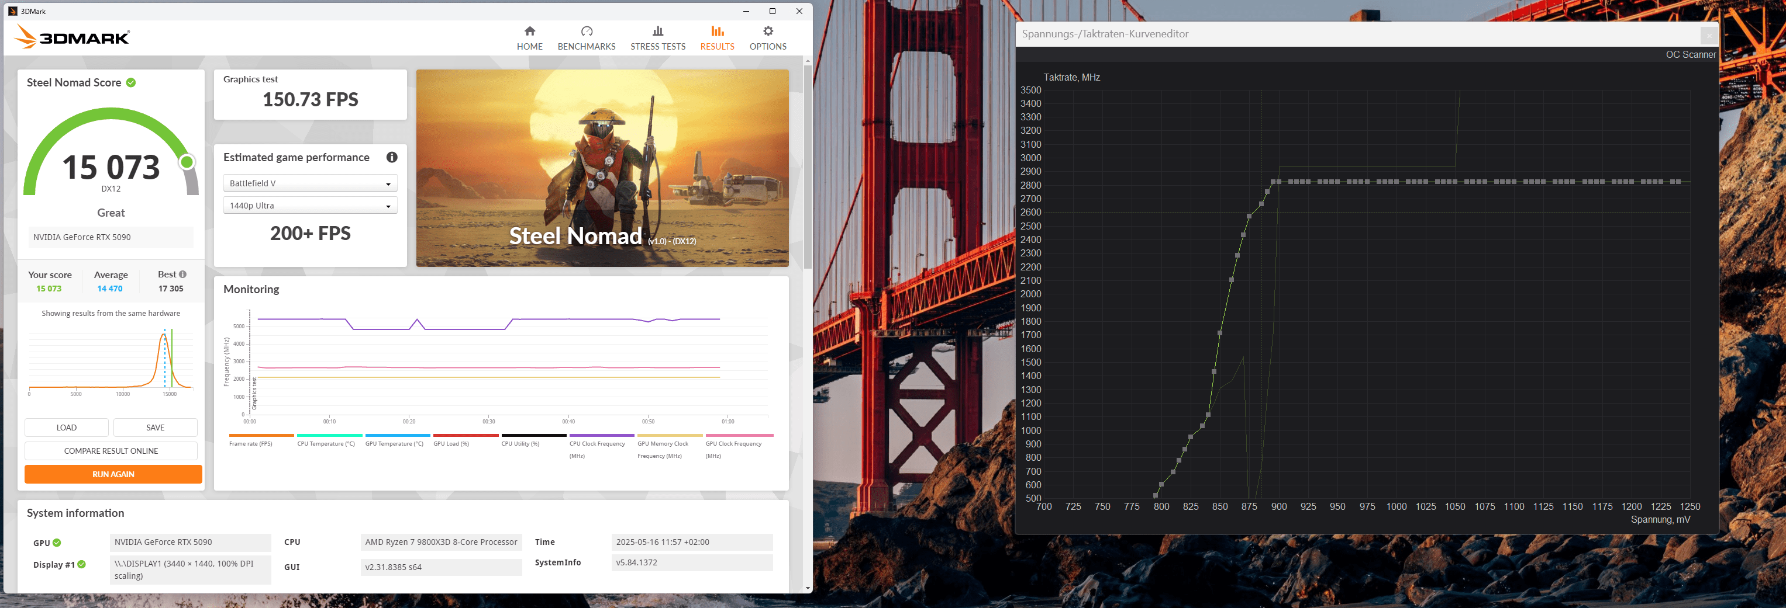Click the Steel Nomad benchmark artwork
This screenshot has width=1786, height=608.
[602, 168]
